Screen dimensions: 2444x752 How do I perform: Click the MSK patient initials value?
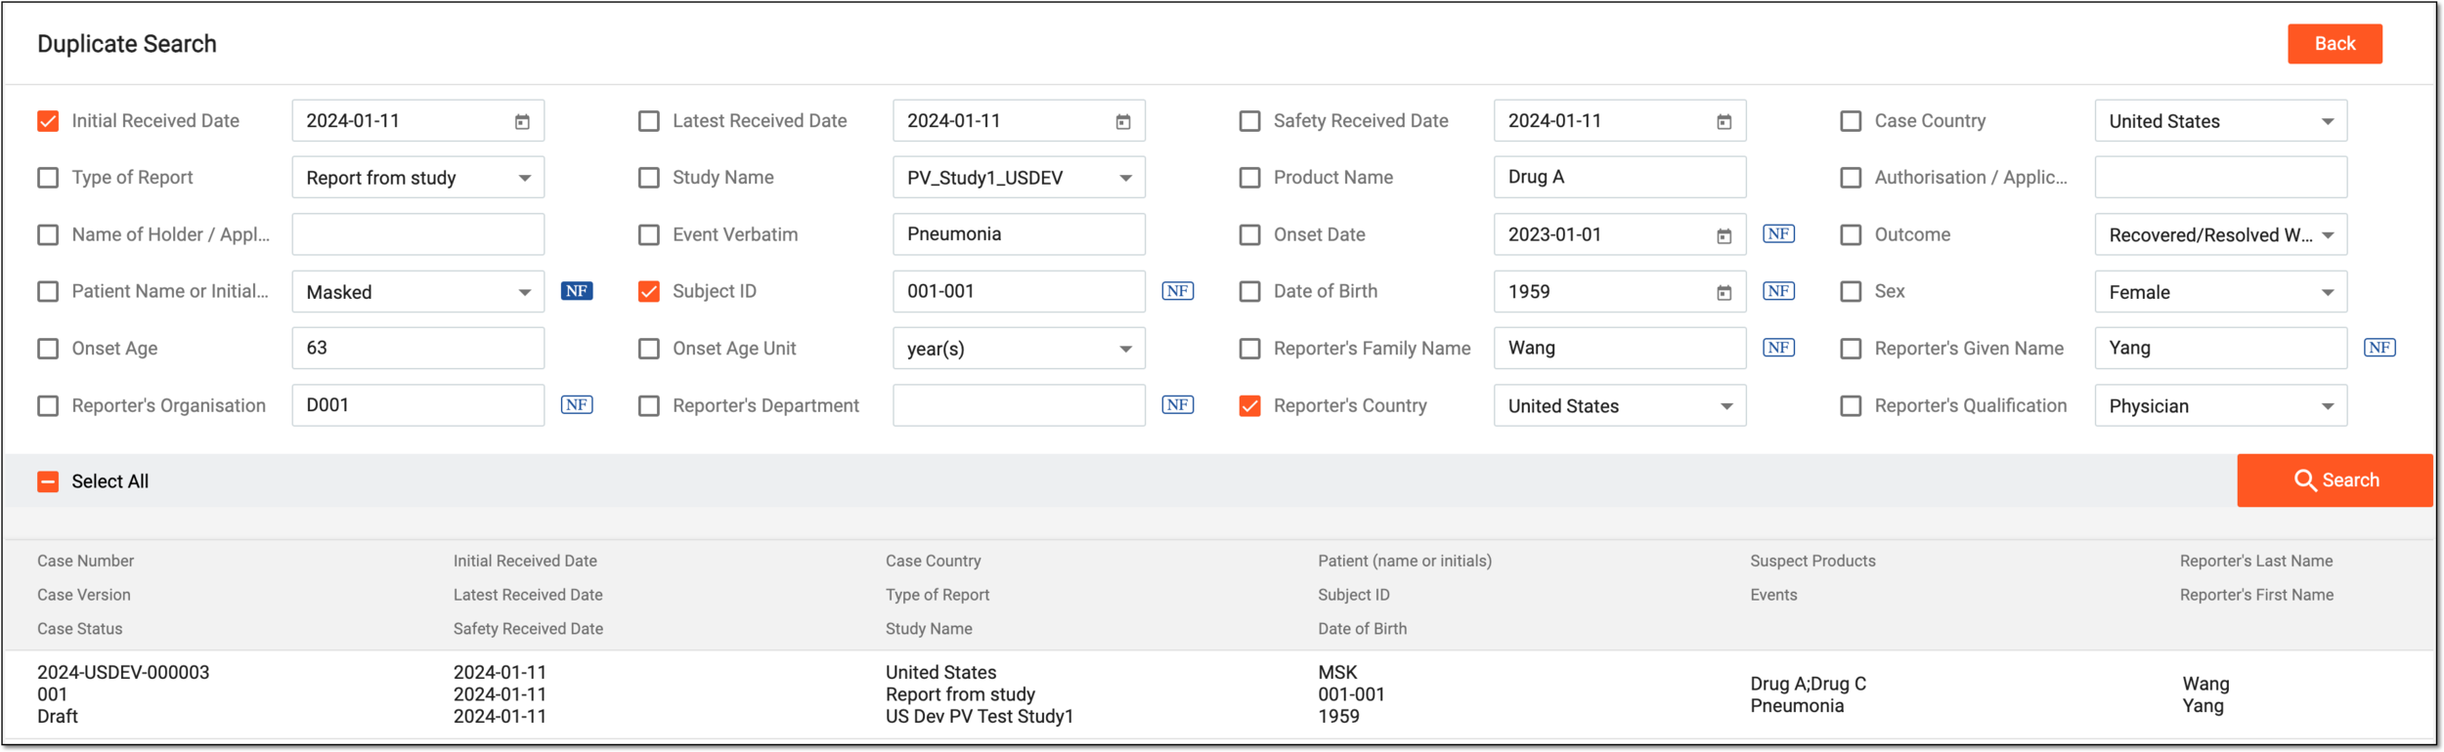(x=1337, y=673)
